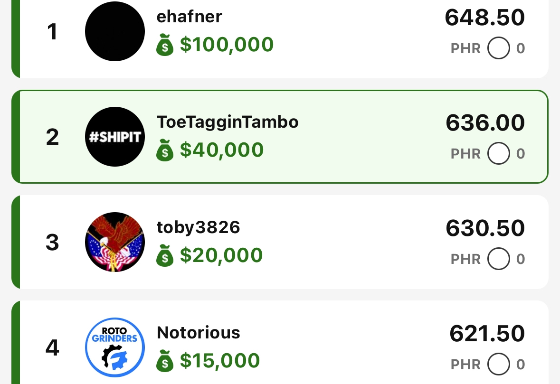Tap ehafner's black avatar
The image size is (560, 384).
point(115,31)
